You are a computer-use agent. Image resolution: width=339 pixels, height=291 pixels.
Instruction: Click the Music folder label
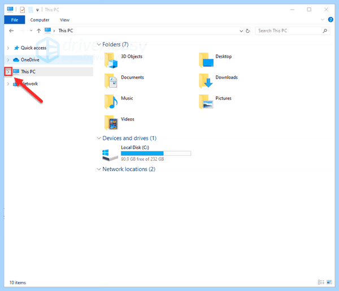point(127,98)
